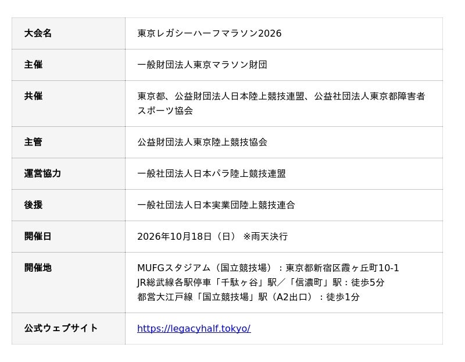This screenshot has width=465, height=362.
Task: Click the 共催 row label
Action: coord(33,96)
